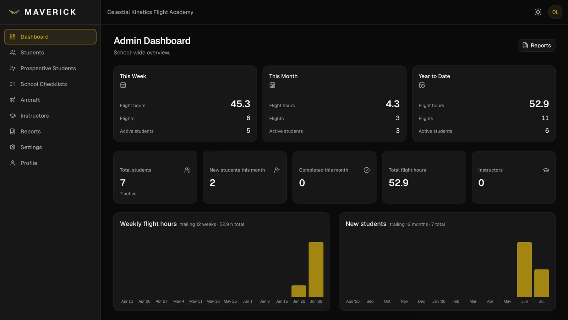The height and width of the screenshot is (320, 568).
Task: Click the Jul bar in the New students chart
Action: [x=542, y=283]
